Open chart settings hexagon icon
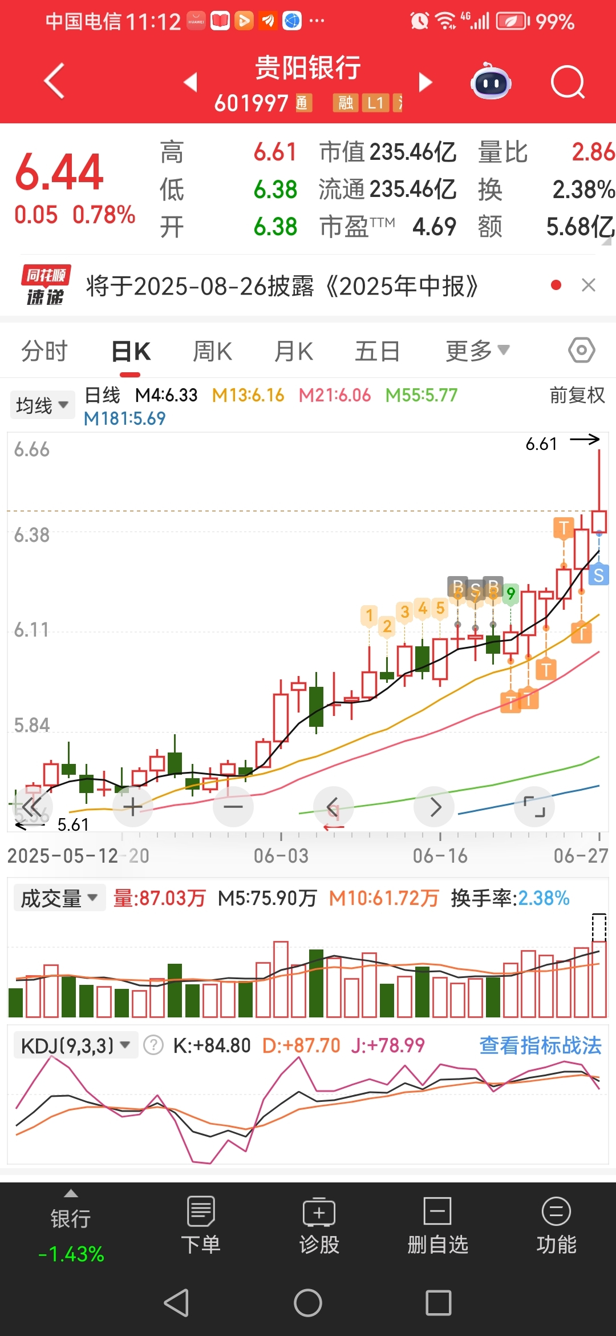616x1336 pixels. [582, 350]
